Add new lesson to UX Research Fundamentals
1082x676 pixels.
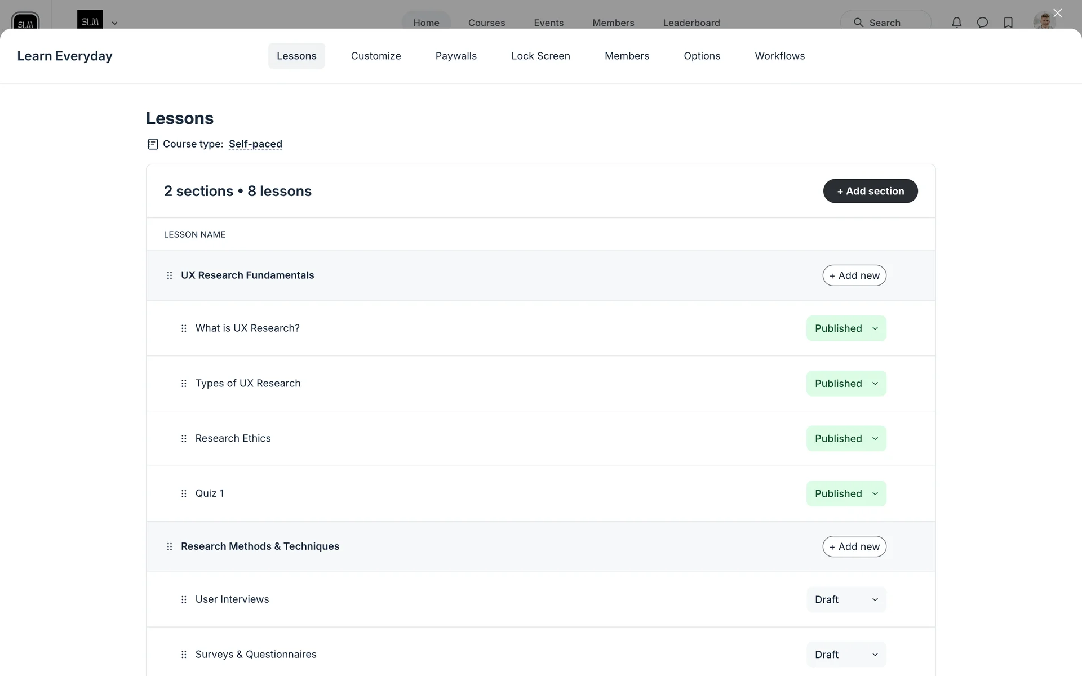click(x=854, y=275)
